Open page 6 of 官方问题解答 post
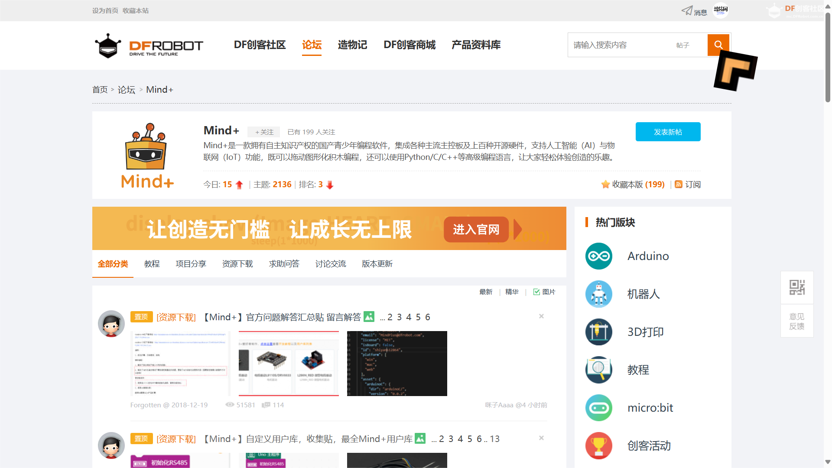Image resolution: width=832 pixels, height=468 pixels. (427, 317)
